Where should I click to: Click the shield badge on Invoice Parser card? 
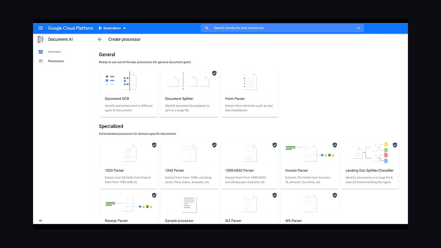[x=335, y=145]
